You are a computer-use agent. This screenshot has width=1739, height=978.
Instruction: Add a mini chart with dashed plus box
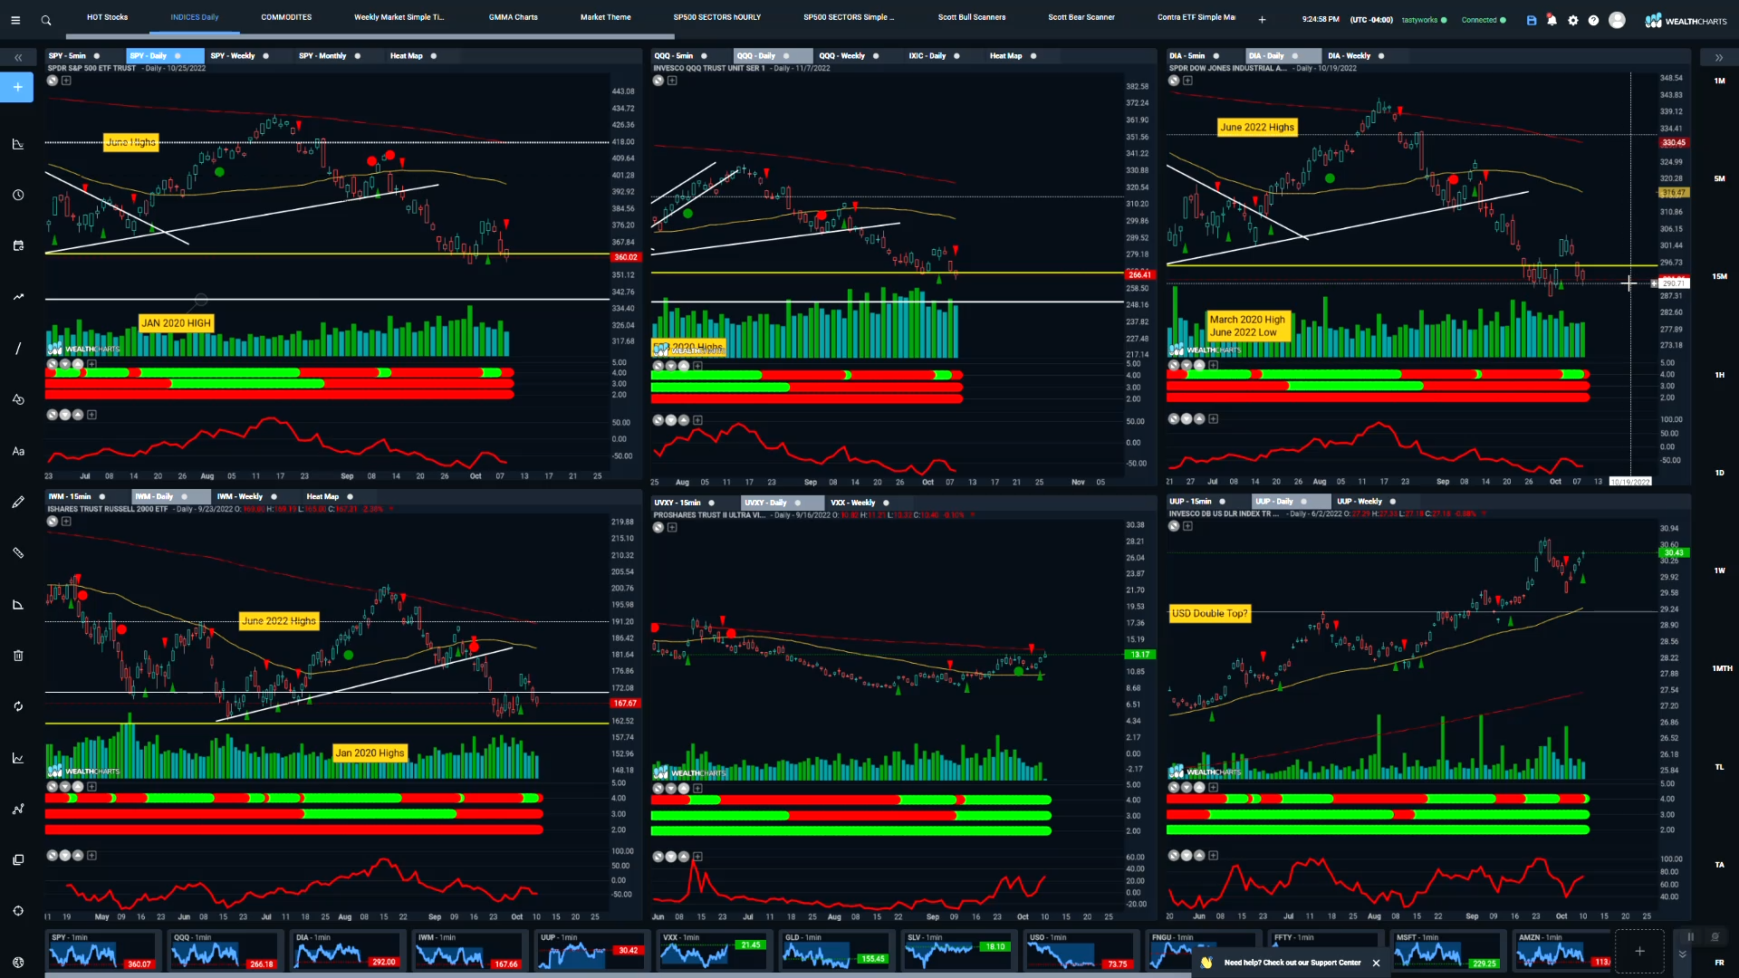(x=1639, y=951)
